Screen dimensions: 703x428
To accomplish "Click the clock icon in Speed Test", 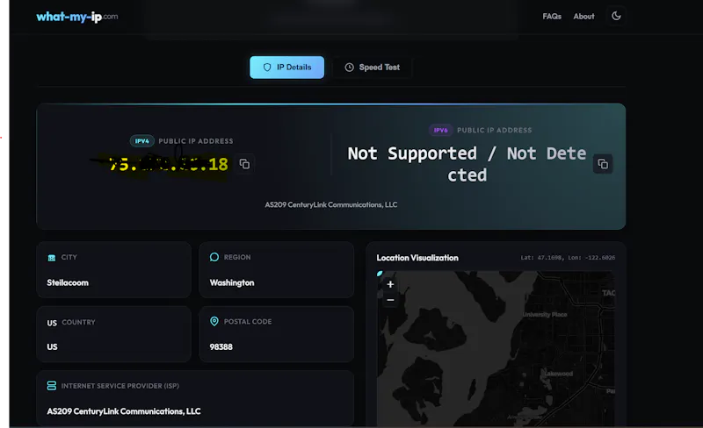I will pos(349,68).
